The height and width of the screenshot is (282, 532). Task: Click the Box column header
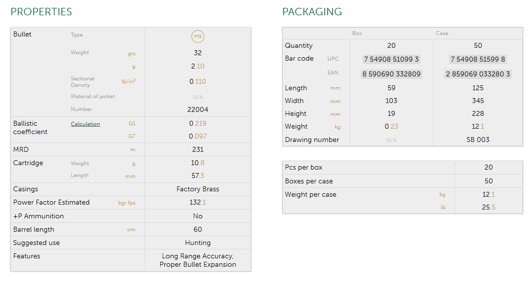[357, 34]
